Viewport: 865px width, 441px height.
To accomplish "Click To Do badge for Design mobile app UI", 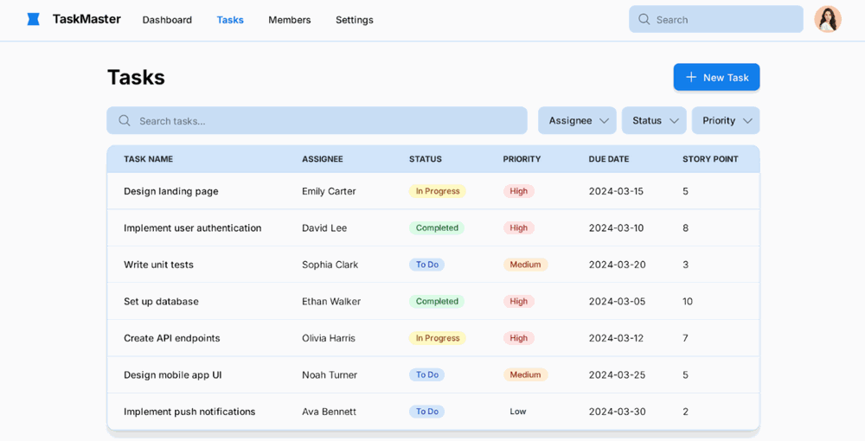I will coord(427,375).
